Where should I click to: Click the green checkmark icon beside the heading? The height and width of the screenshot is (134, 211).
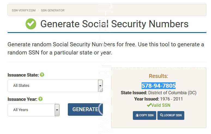[31, 24]
